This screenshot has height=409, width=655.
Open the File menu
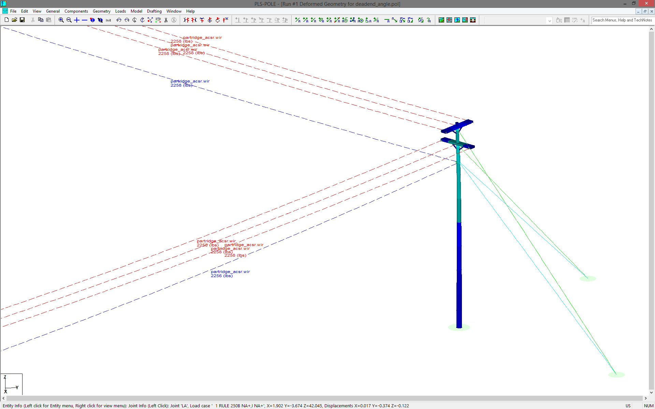coord(13,11)
